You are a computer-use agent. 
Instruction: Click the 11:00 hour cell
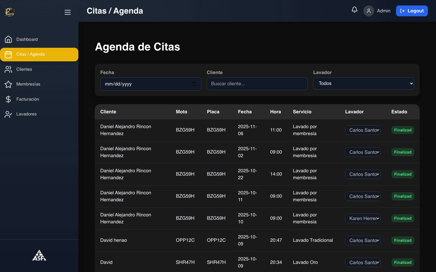[276, 130]
